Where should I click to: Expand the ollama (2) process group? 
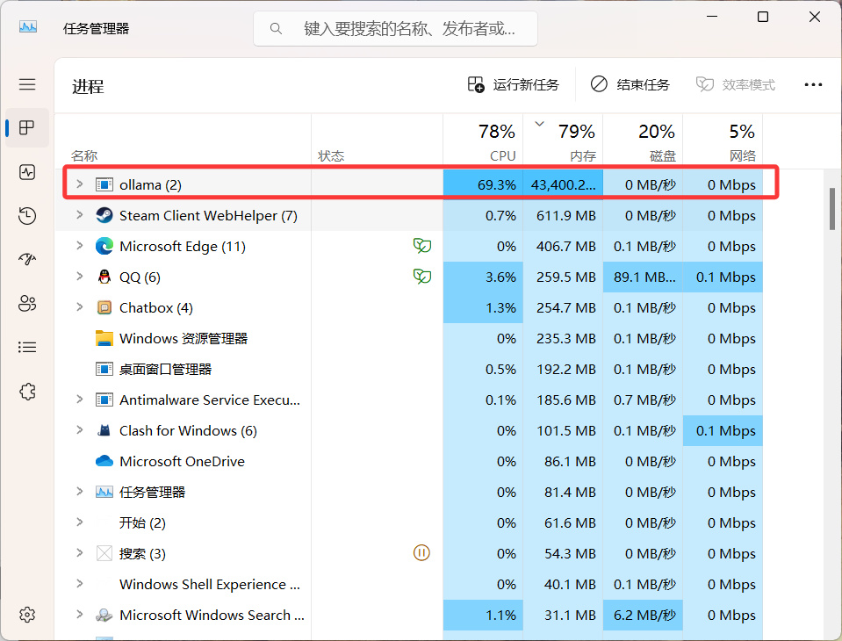pos(80,184)
